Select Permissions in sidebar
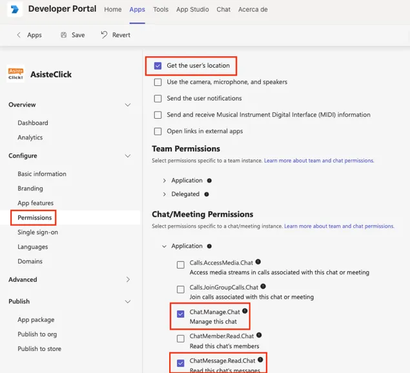Viewport: 410px width, 373px height. pyautogui.click(x=34, y=217)
